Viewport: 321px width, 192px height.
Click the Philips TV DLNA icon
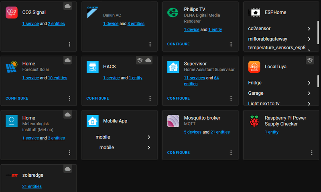coord(173,12)
